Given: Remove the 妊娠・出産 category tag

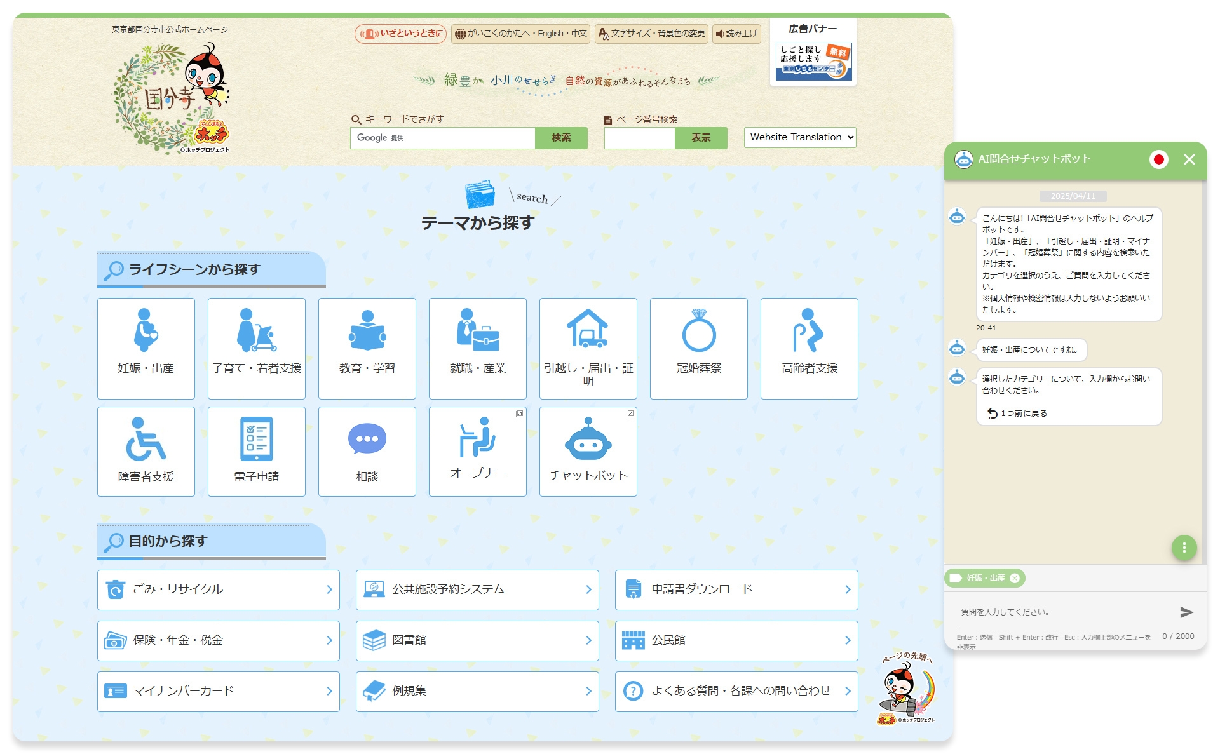Looking at the screenshot, I should pos(1015,578).
